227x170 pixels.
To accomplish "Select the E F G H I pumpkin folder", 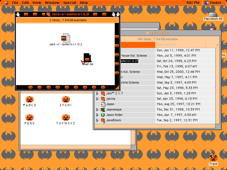I will pyautogui.click(x=66, y=99).
